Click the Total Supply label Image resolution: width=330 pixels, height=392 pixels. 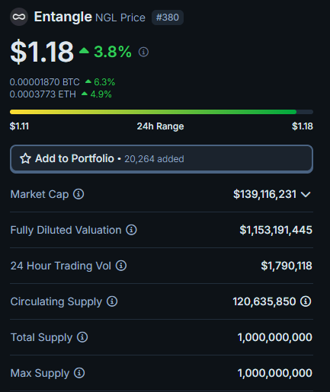[x=41, y=337]
